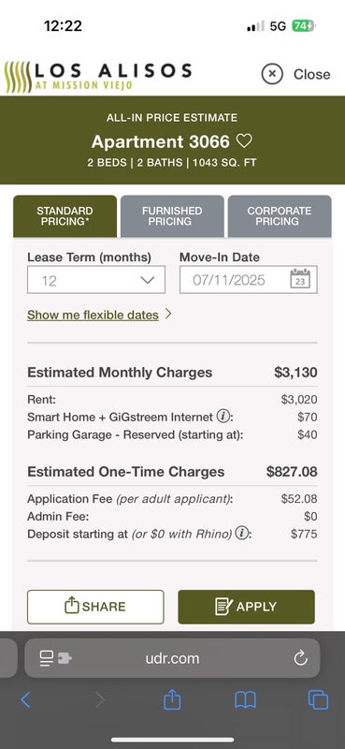Open the Move-In Date calendar icon

click(x=300, y=279)
